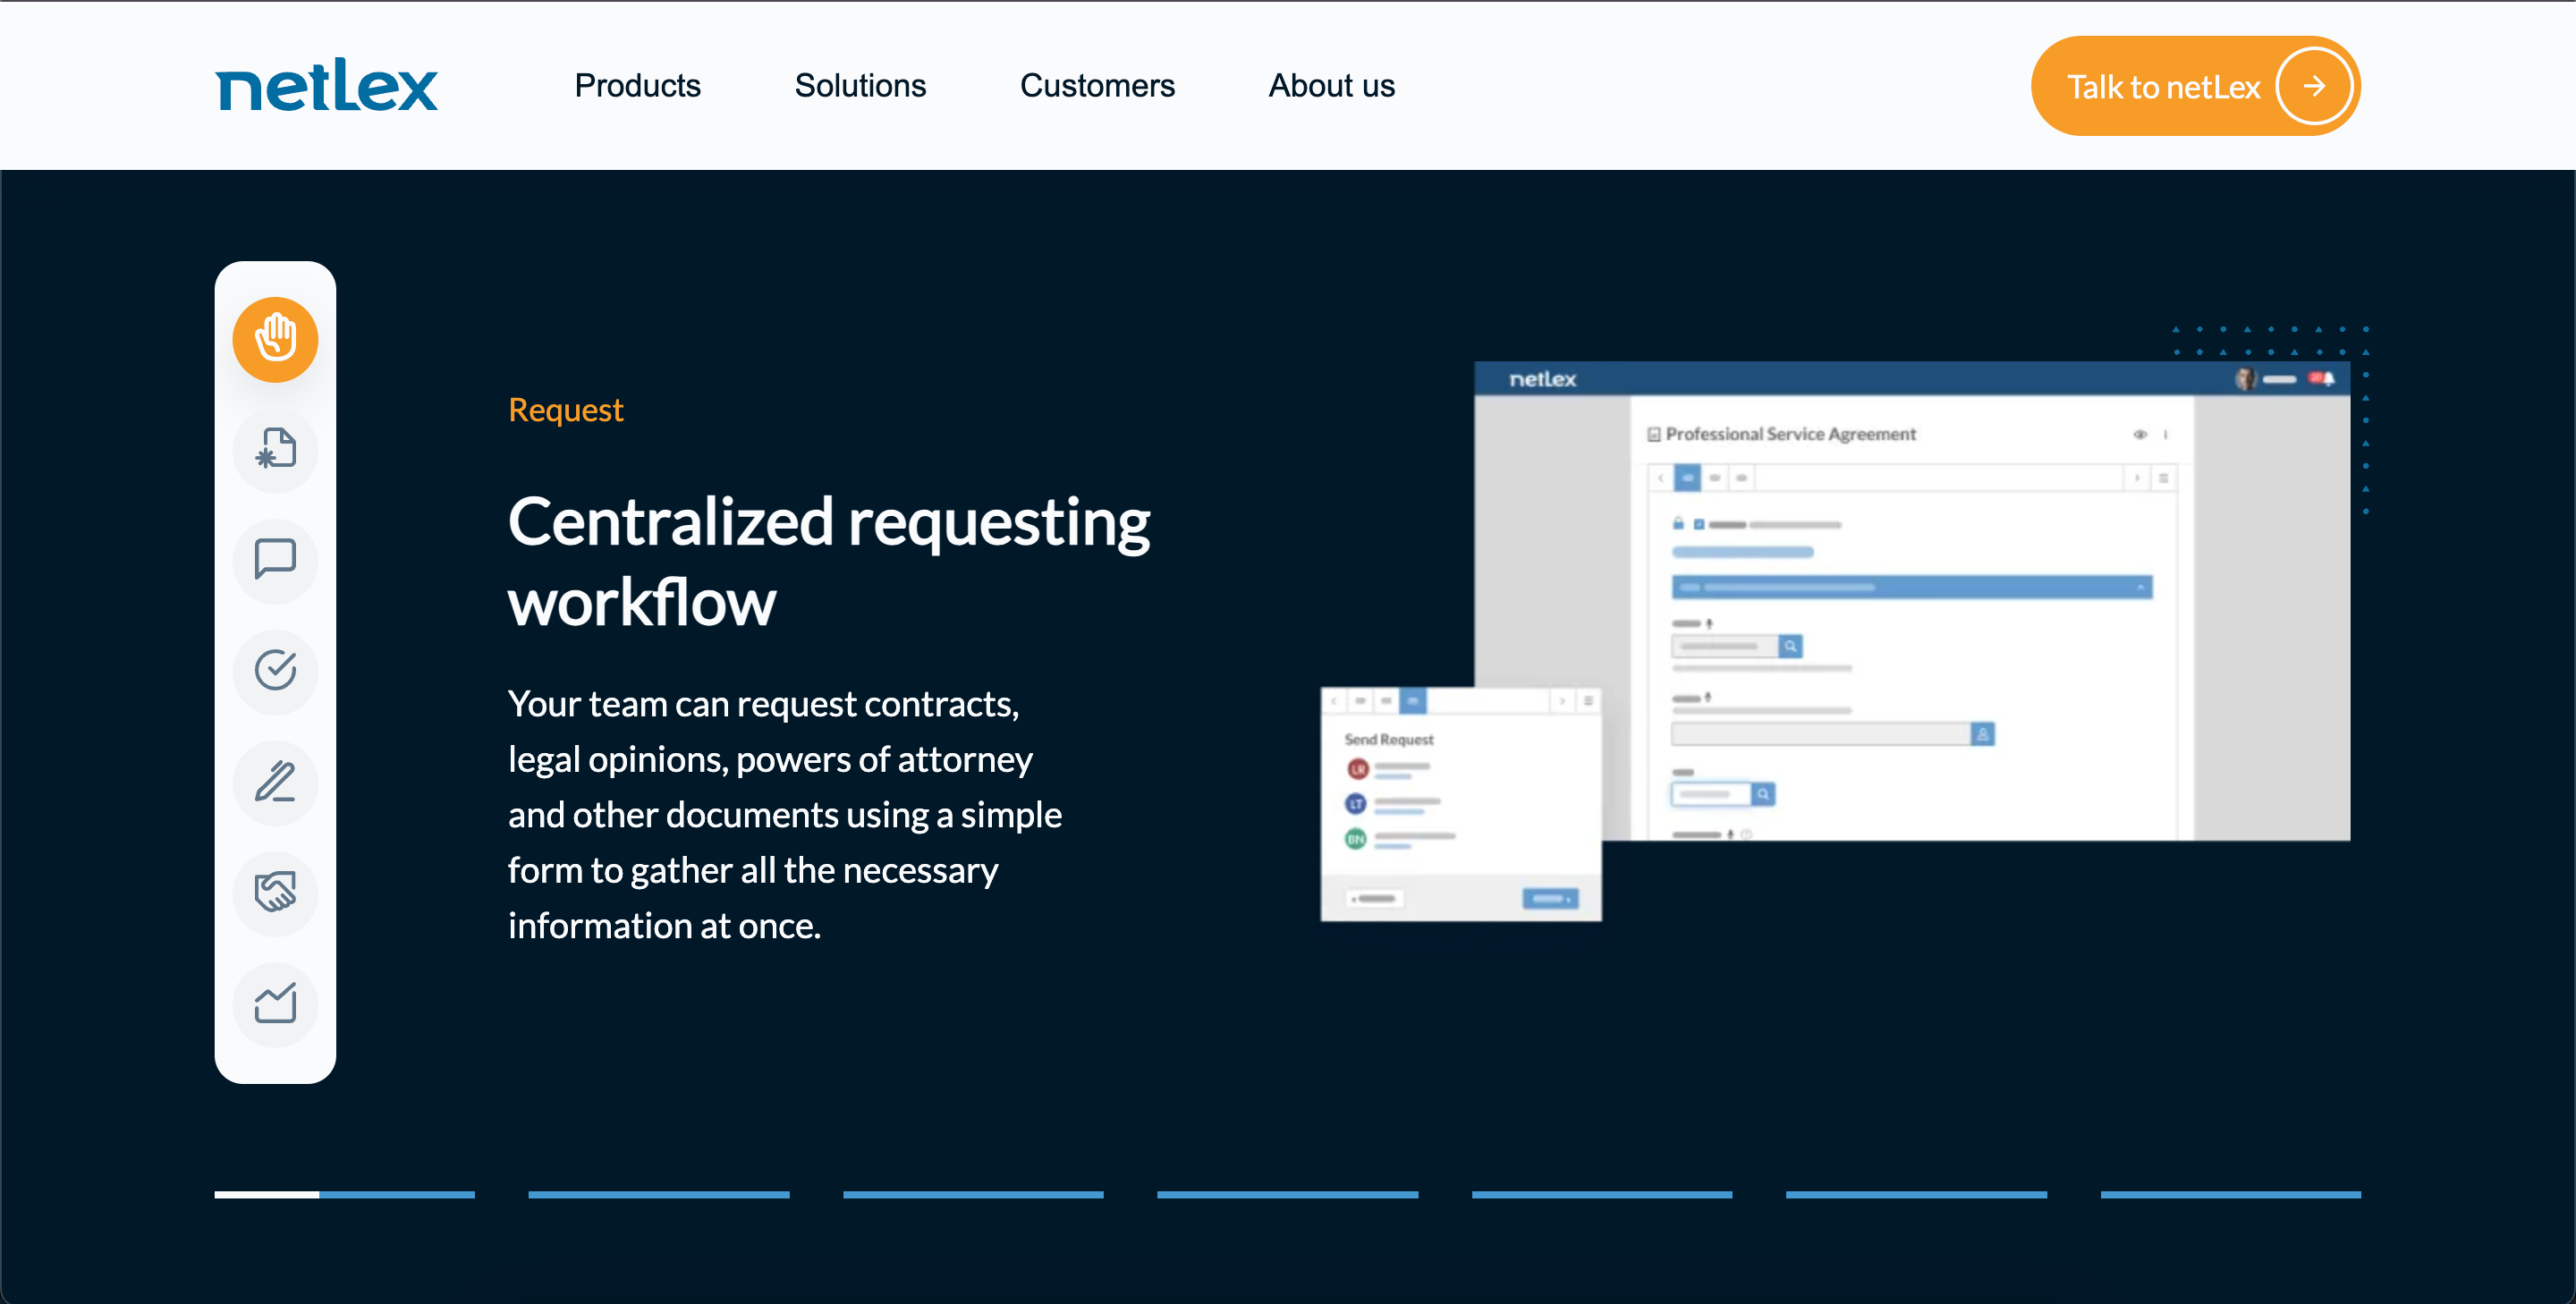Jump to the seventh progress bar slide
The image size is (2576, 1304).
[2231, 1194]
